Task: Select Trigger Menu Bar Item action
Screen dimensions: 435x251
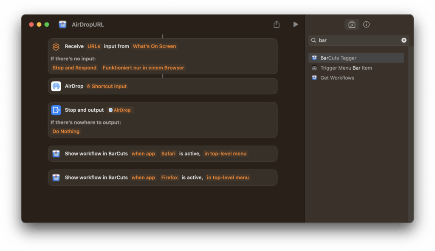Action: (x=356, y=68)
